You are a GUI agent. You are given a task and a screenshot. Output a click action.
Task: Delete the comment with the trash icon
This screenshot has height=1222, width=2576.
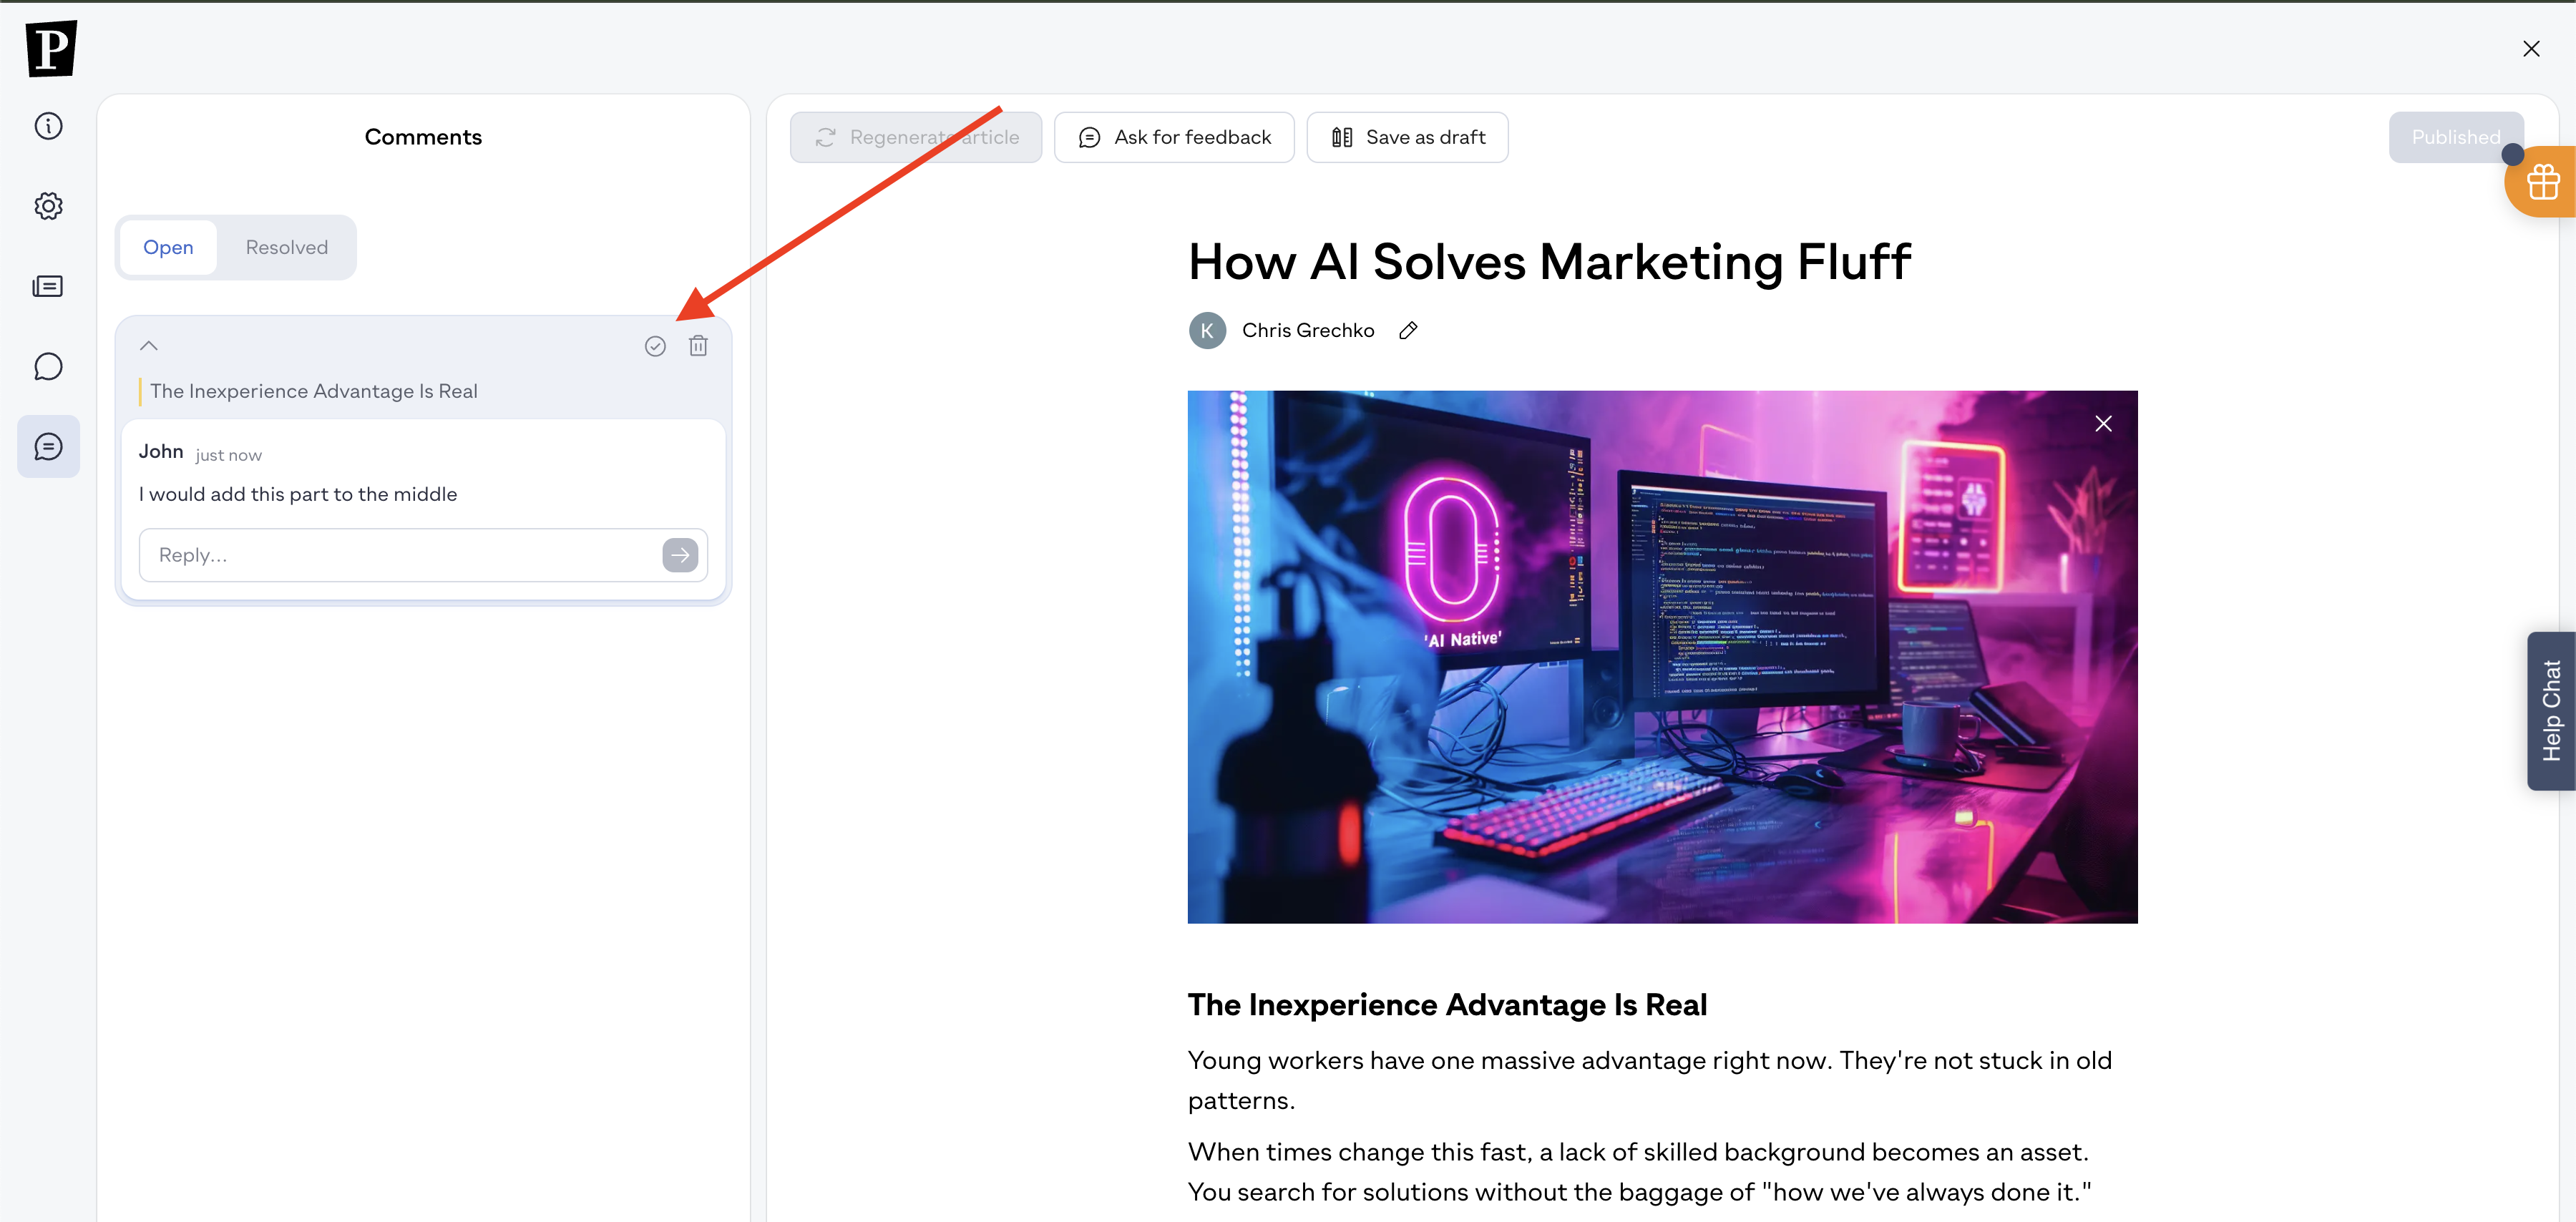pyautogui.click(x=698, y=346)
